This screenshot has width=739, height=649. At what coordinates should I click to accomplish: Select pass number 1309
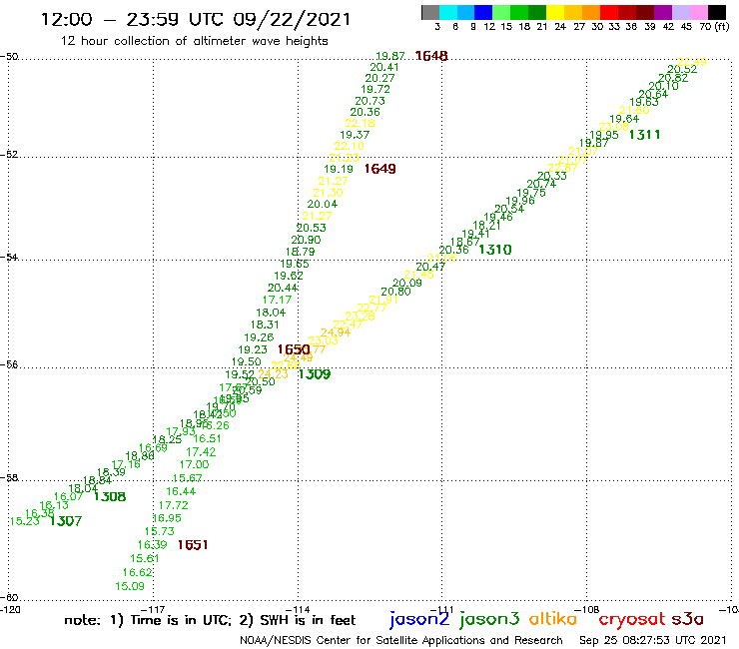[315, 374]
